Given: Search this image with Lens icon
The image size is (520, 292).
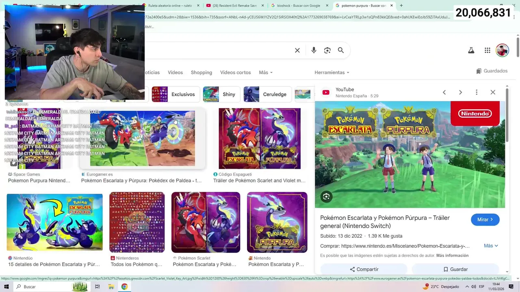Looking at the screenshot, I should click(326, 197).
